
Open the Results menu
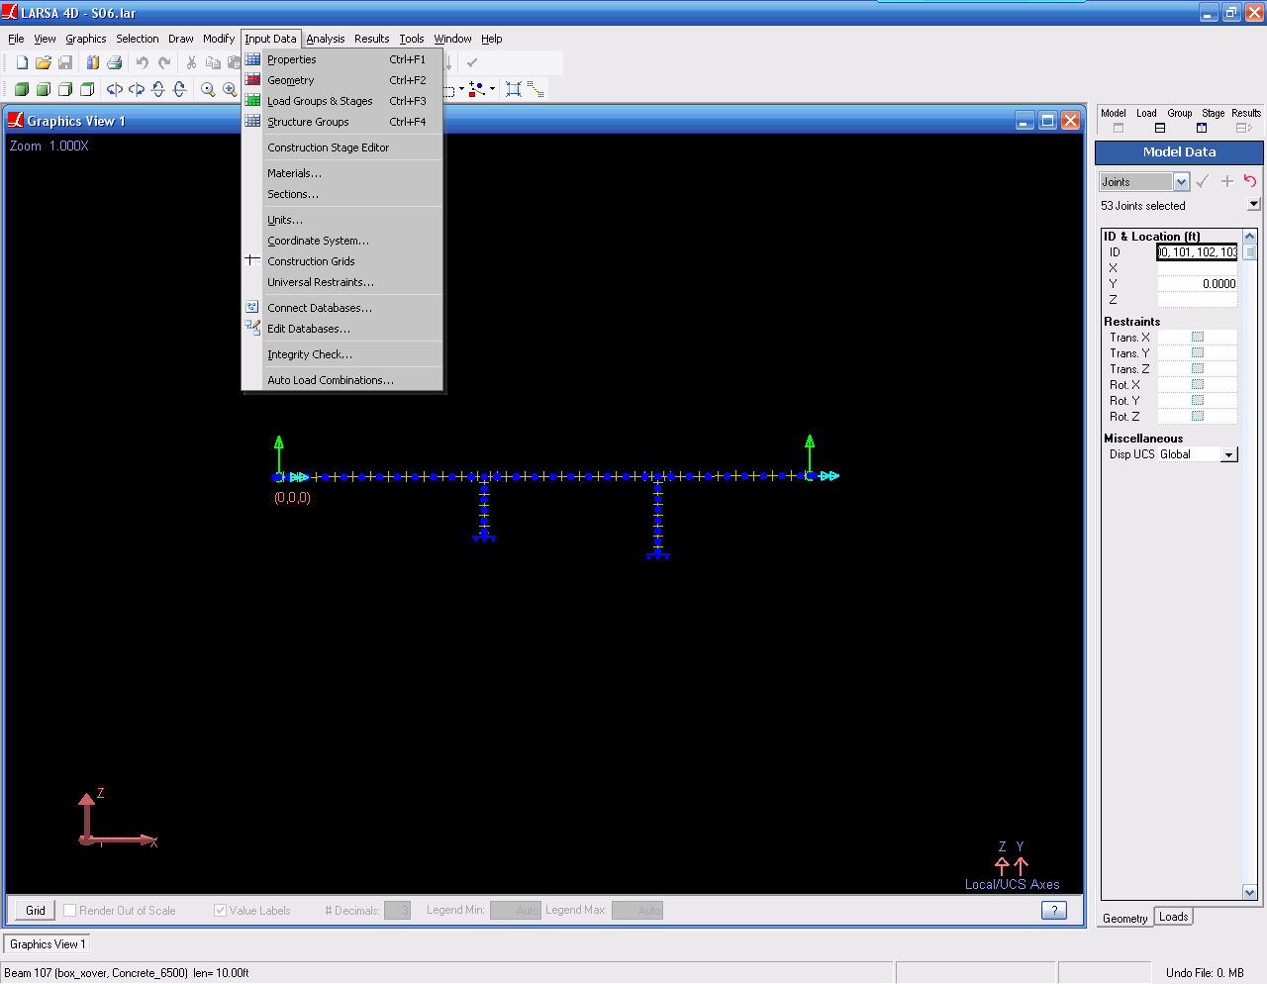(x=372, y=39)
